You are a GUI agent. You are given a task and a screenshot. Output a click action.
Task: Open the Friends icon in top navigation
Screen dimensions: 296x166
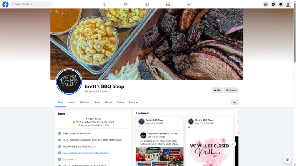click(126, 4)
